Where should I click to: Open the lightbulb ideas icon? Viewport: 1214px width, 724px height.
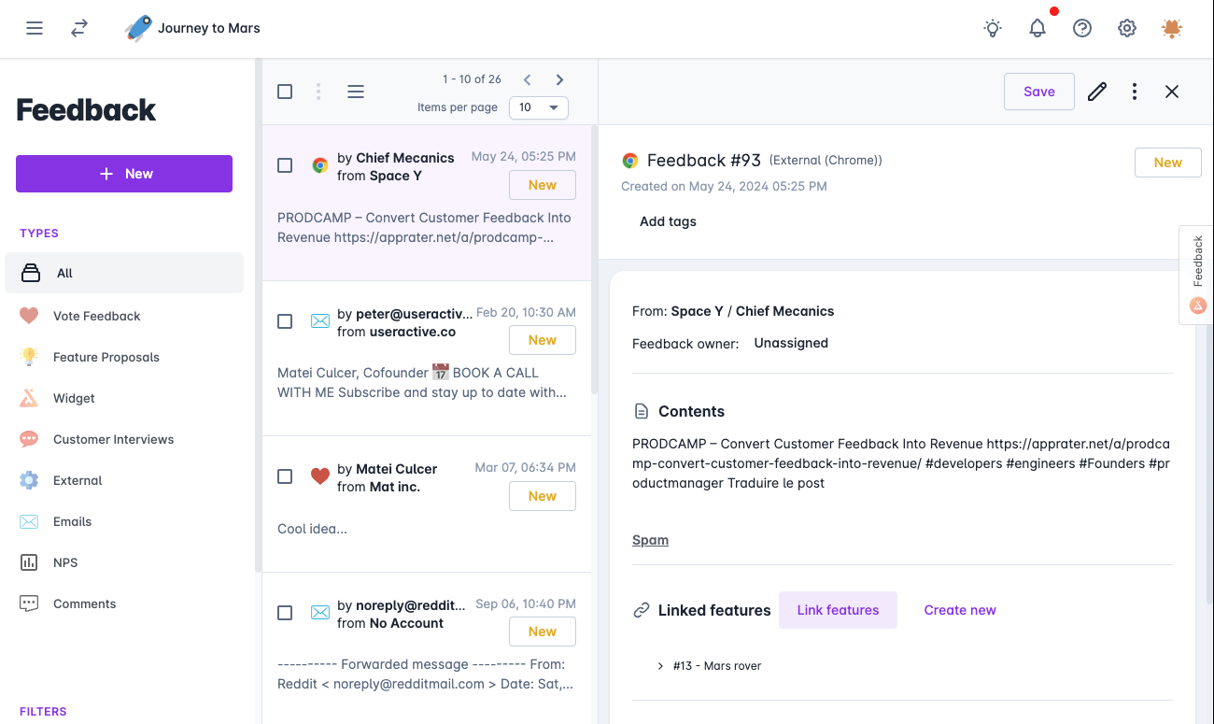993,28
